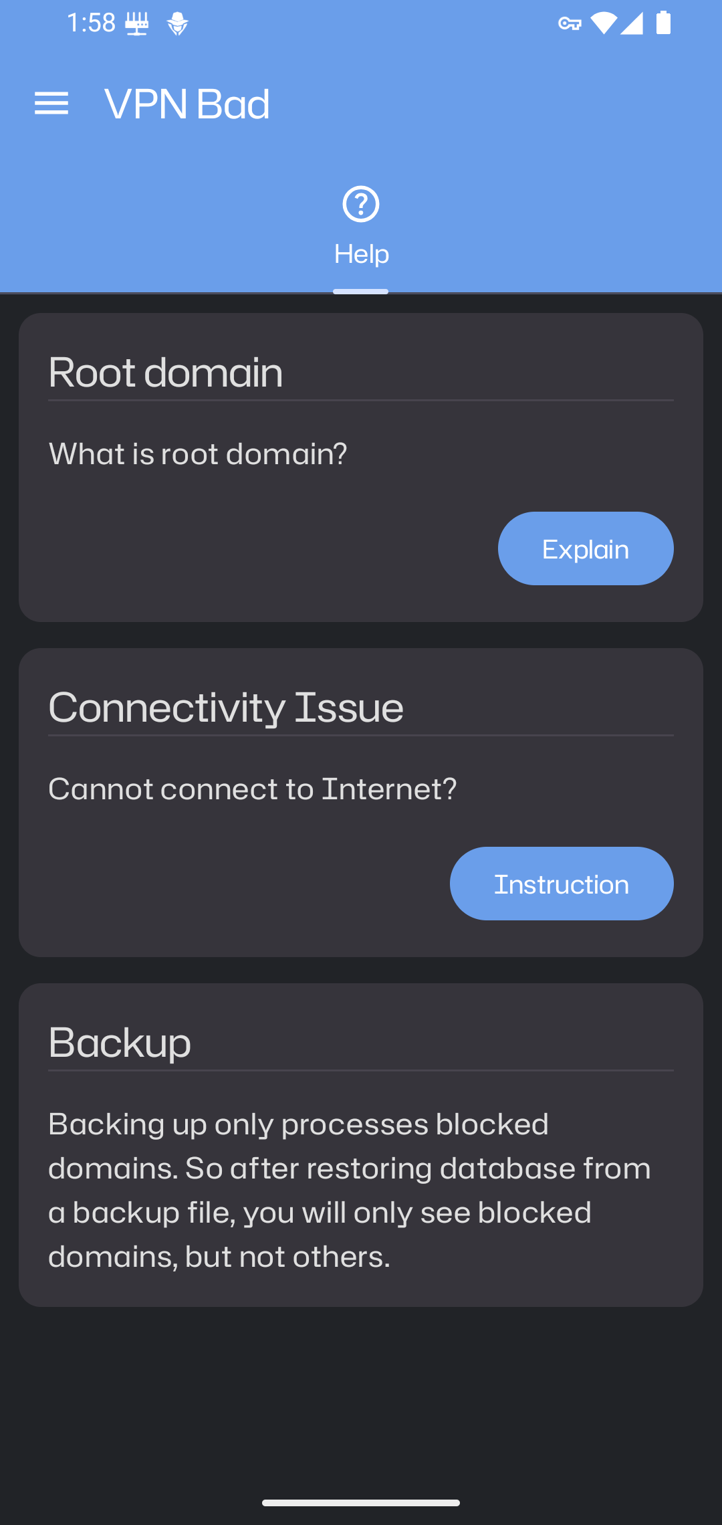
Task: Open the hamburger navigation menu
Action: (51, 104)
